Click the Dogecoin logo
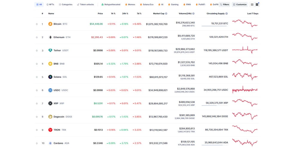The width and height of the screenshot is (294, 149). pyautogui.click(x=50, y=117)
